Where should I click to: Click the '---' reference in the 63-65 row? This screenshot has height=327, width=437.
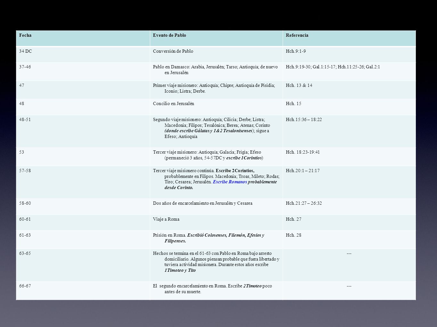coord(349,265)
